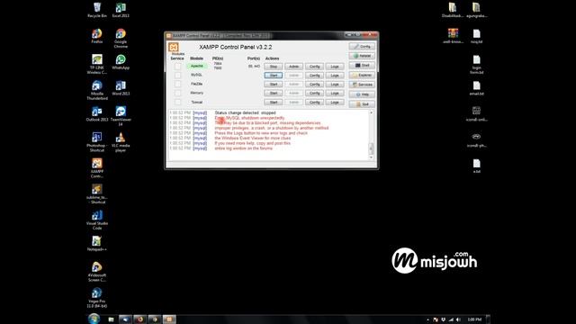The height and width of the screenshot is (324, 576).
Task: Open the Outlook 2013 desktop shortcut
Action: (x=97, y=113)
